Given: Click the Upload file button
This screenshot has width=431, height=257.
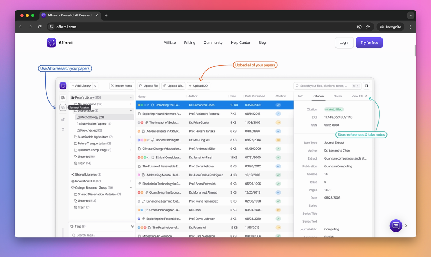Looking at the screenshot, I should (x=149, y=86).
